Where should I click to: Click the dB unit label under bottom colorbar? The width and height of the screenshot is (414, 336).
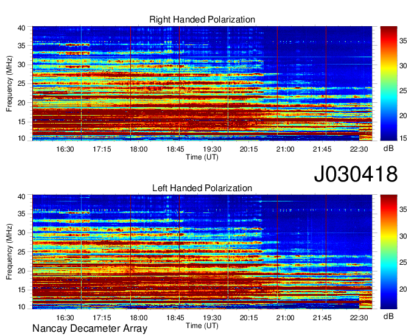[388, 317]
